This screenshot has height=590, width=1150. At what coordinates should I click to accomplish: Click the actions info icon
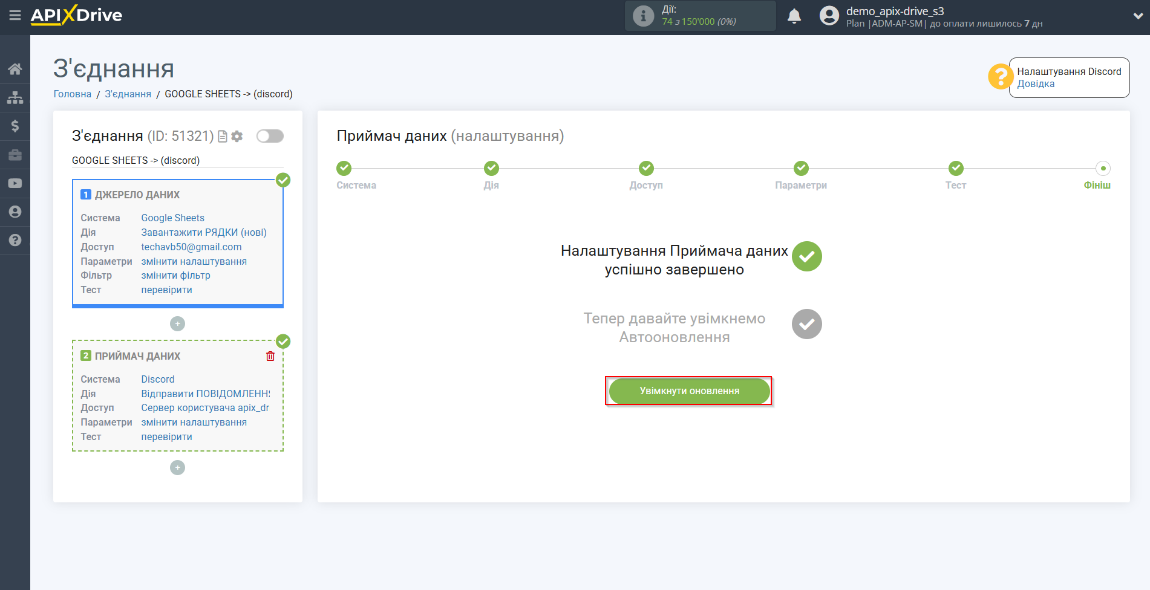pyautogui.click(x=643, y=16)
